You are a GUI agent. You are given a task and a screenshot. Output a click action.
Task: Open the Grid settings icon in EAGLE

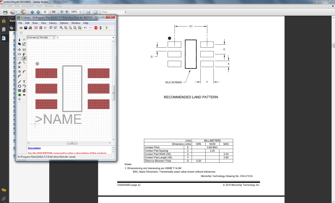click(x=21, y=33)
